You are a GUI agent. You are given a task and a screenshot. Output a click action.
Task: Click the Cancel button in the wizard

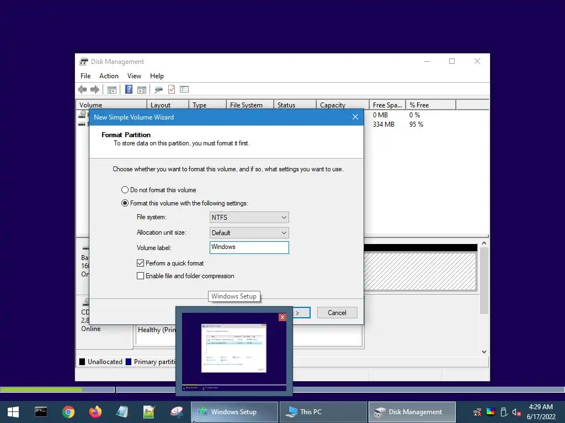(337, 313)
